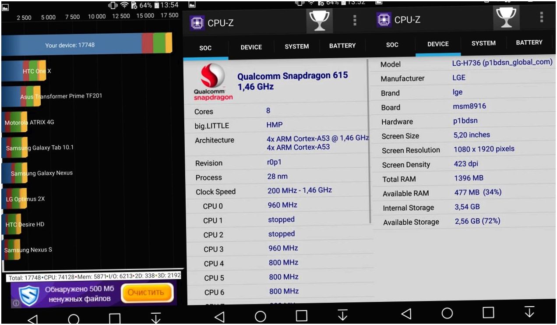This screenshot has width=557, height=325.
Task: Tap the Wi-Fi icon in the benchmark status bar
Action: [x=124, y=5]
